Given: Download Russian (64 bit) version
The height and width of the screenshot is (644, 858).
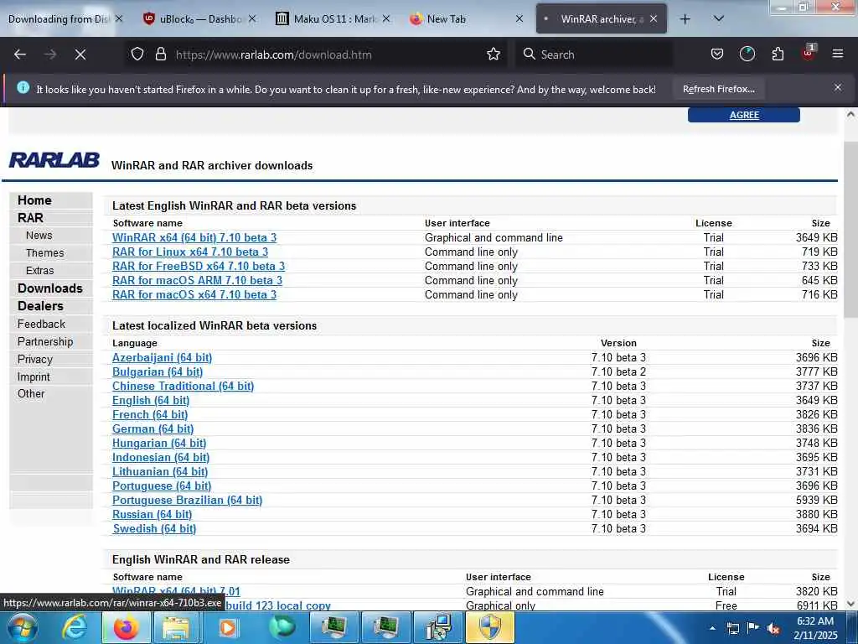Looking at the screenshot, I should [152, 514].
